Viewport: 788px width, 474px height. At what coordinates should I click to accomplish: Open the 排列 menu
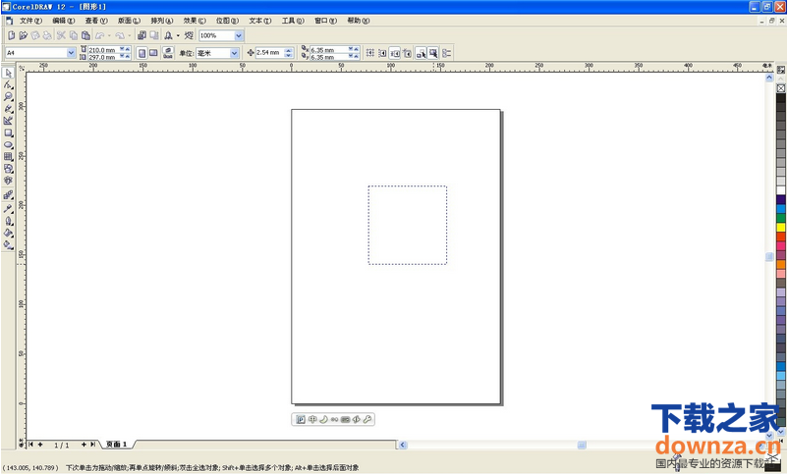click(162, 21)
